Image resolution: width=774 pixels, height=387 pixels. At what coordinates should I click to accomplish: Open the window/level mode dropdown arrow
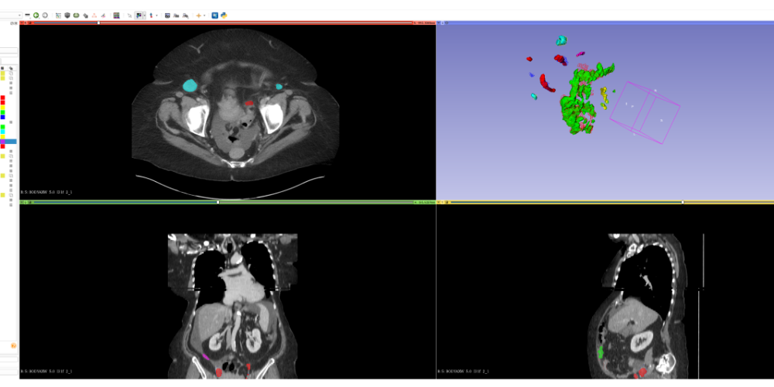tap(144, 15)
